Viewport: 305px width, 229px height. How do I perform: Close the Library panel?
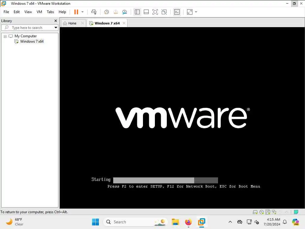click(x=56, y=21)
